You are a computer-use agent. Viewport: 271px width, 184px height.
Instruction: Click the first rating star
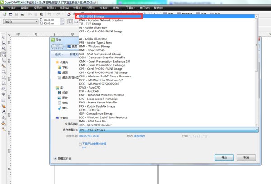[191, 135]
